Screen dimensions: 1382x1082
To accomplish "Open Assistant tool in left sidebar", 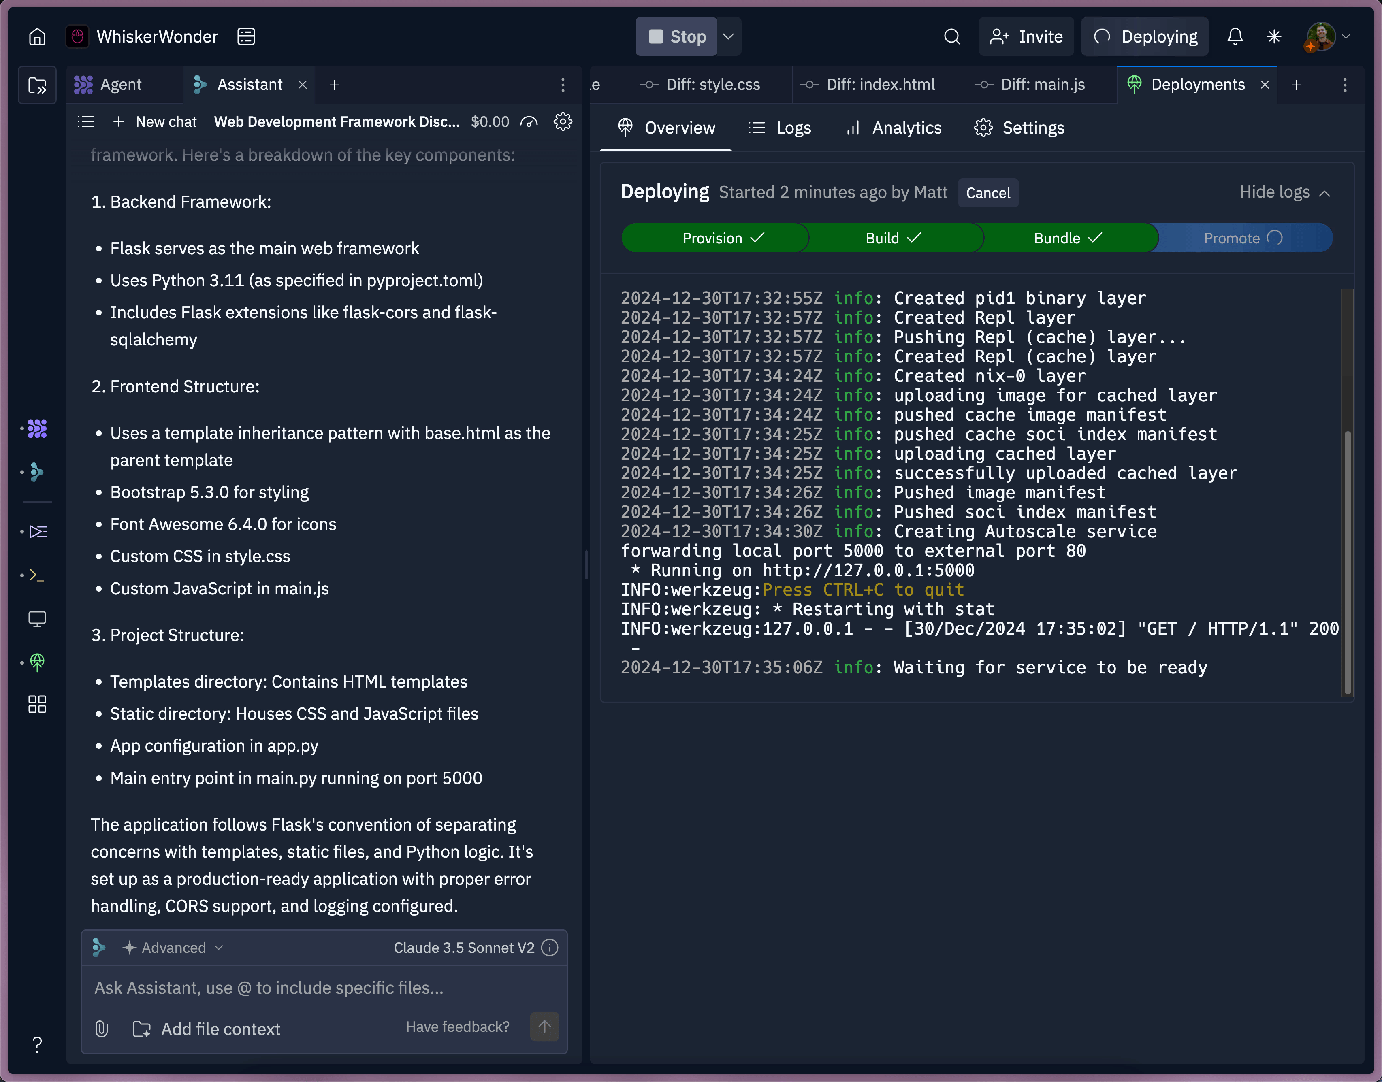I will [x=37, y=473].
